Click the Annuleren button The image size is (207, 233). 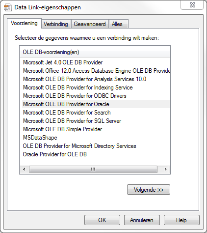pyautogui.click(x=142, y=220)
